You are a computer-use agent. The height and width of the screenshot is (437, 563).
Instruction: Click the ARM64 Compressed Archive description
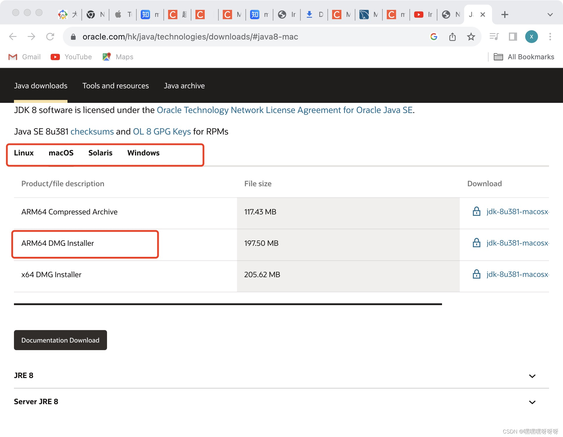pos(70,212)
